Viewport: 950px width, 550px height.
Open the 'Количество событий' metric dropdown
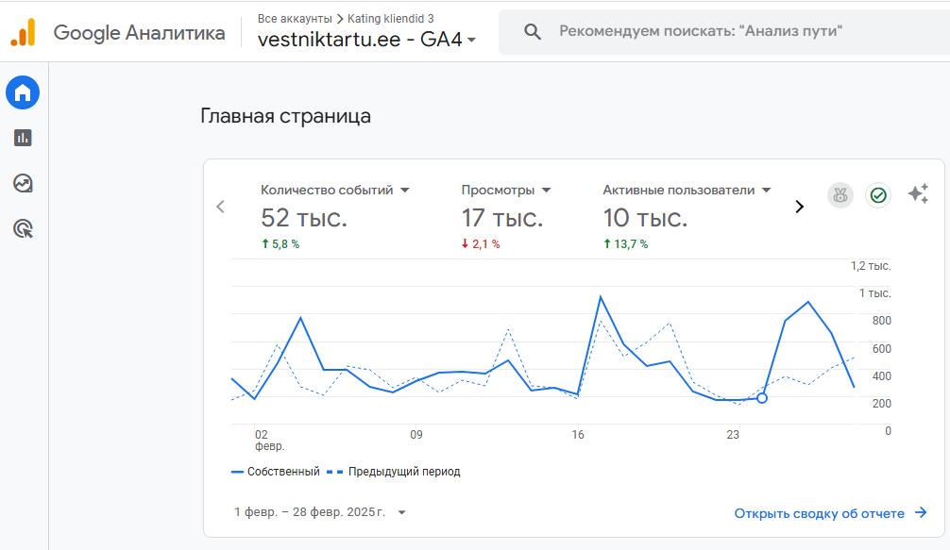point(335,190)
